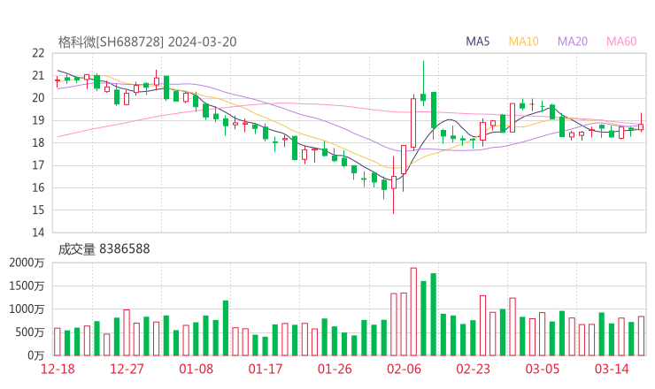Click the MA60 legend label
The height and width of the screenshot is (389, 655).
pyautogui.click(x=621, y=42)
